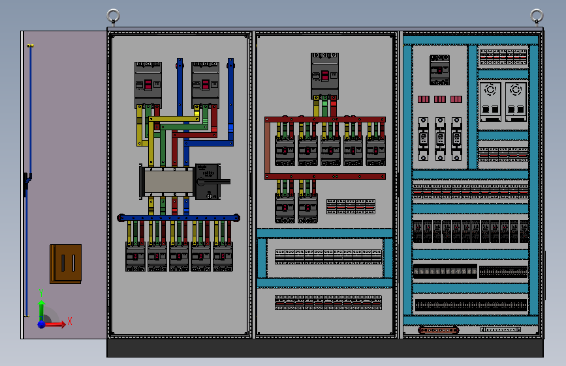
Task: Select the brown document pocket on the open door
Action: [66, 264]
